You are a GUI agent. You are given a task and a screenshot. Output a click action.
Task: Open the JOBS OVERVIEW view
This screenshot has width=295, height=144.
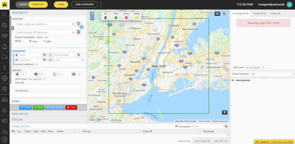click(84, 4)
